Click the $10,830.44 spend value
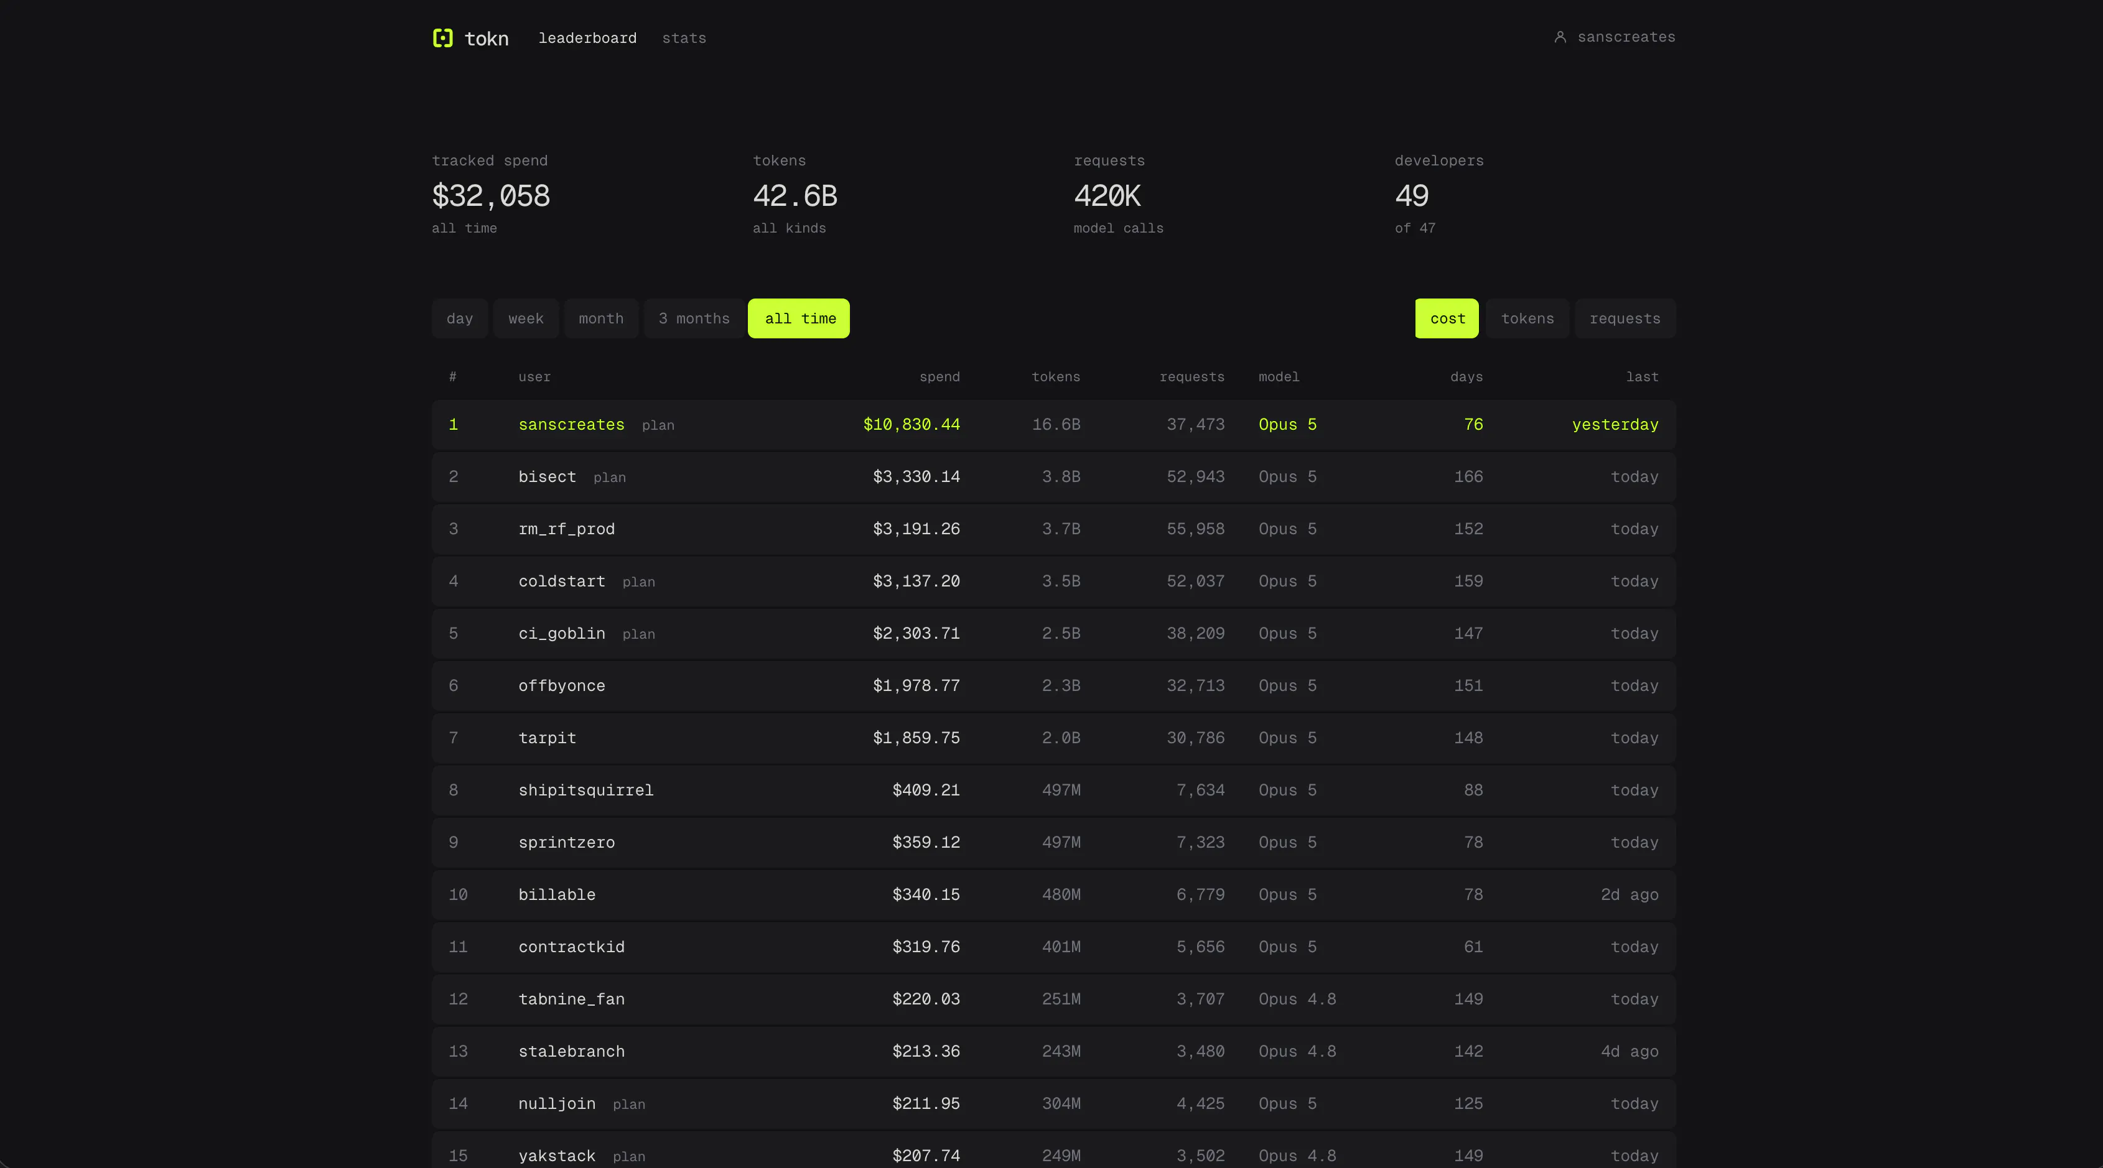The height and width of the screenshot is (1168, 2103). point(911,424)
